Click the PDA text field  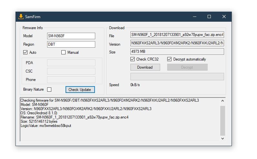71,63
